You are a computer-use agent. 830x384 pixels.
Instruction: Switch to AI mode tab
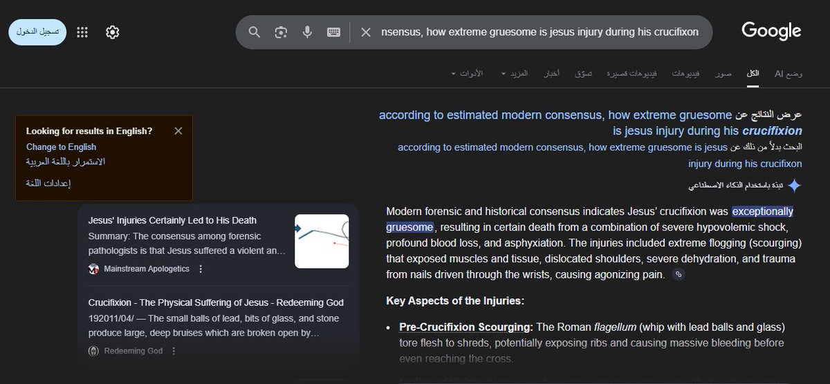788,73
